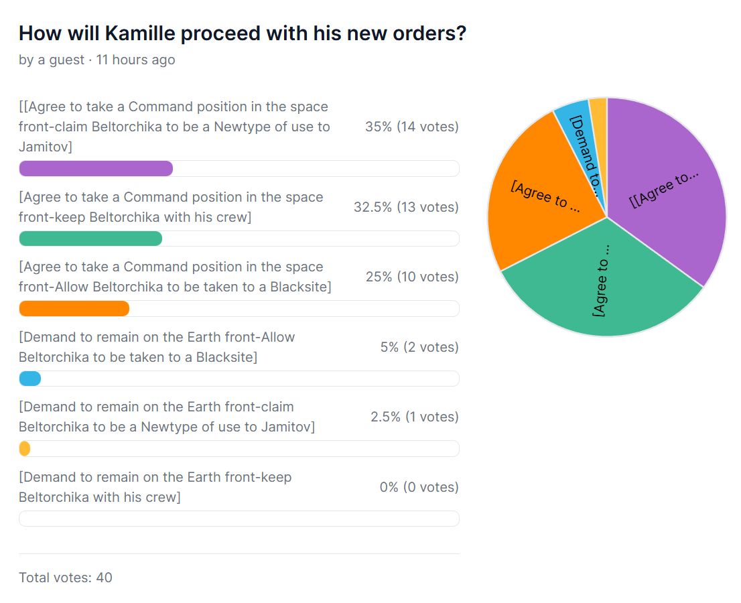741x603 pixels.
Task: Click the "35% (14 votes)" result label
Action: click(x=411, y=127)
